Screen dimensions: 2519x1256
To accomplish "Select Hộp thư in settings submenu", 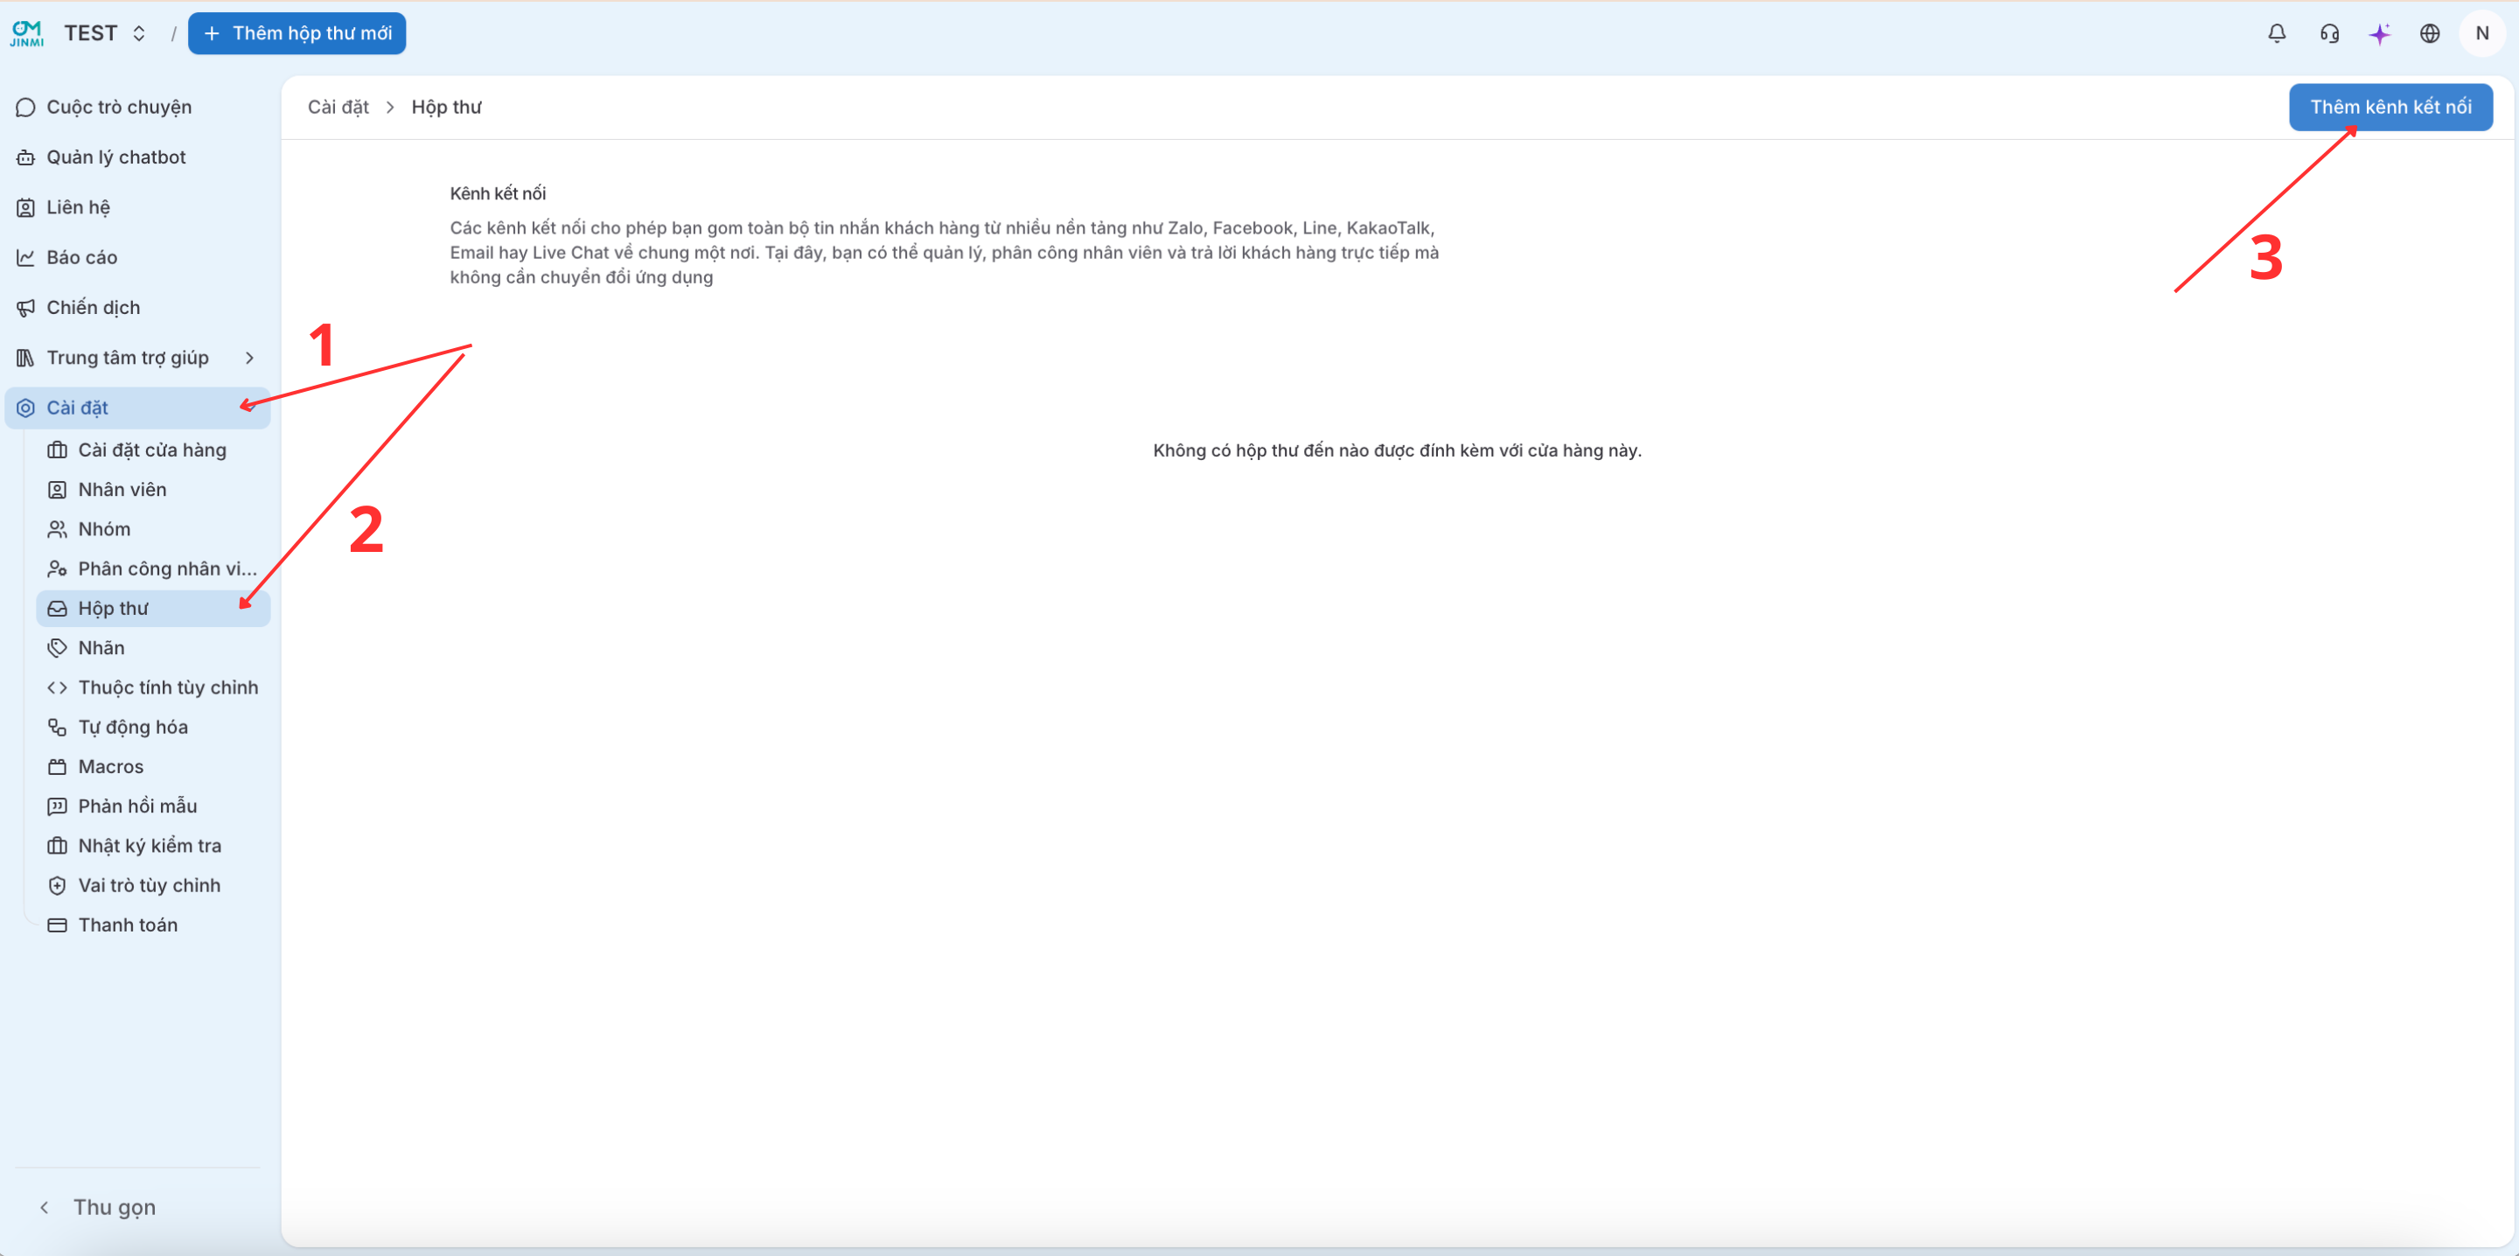I will [x=154, y=609].
